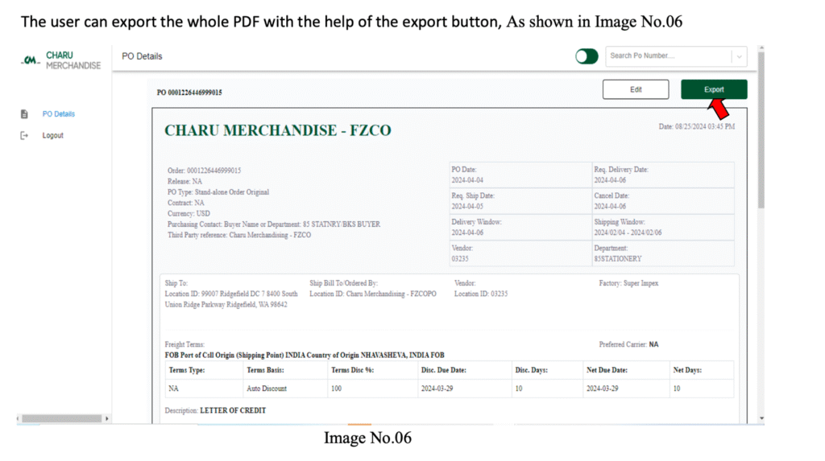The height and width of the screenshot is (461, 825).
Task: Click the page scrollbar down arrow
Action: tap(761, 418)
